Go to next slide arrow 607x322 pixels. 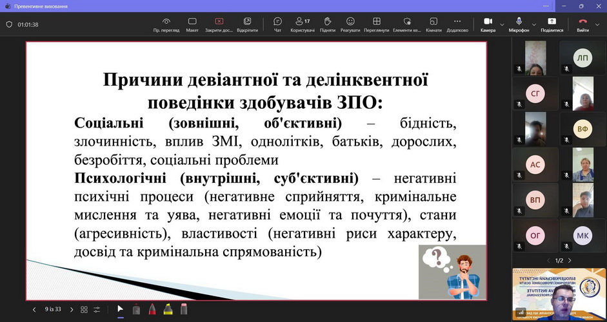pos(72,310)
